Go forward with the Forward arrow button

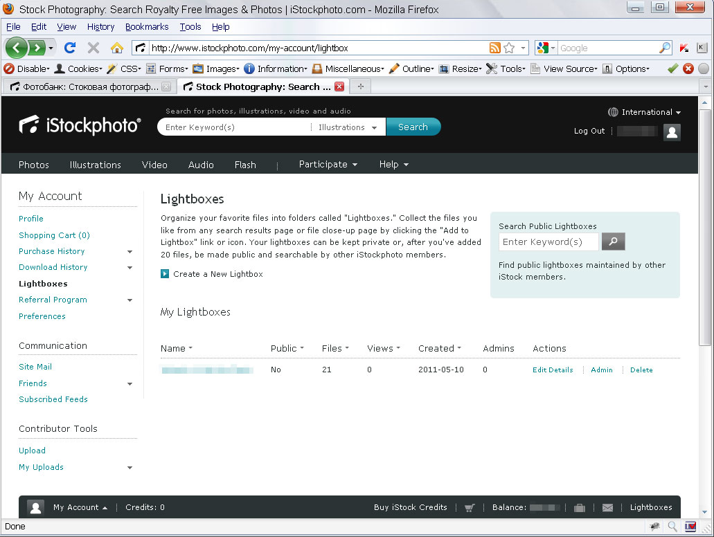pyautogui.click(x=37, y=47)
